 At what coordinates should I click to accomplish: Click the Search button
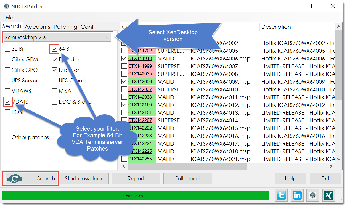tap(31, 179)
